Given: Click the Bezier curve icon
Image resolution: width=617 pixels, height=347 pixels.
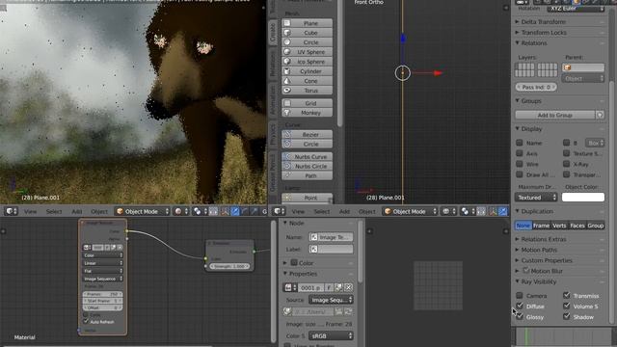Looking at the screenshot, I should pyautogui.click(x=287, y=134).
